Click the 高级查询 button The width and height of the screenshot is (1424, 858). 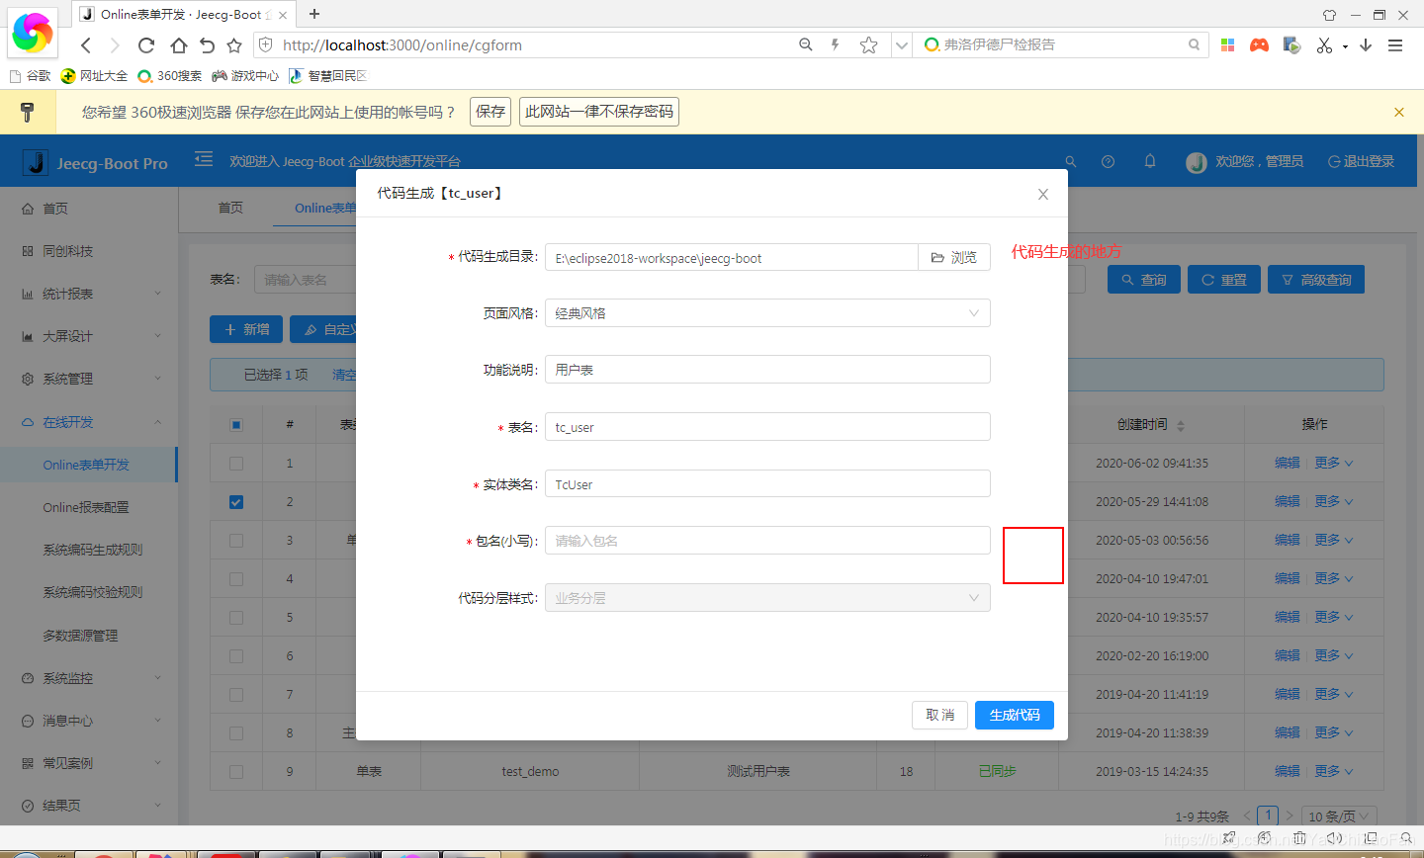click(x=1316, y=280)
